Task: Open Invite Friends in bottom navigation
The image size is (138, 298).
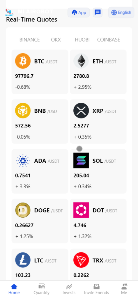Action: click(x=97, y=289)
